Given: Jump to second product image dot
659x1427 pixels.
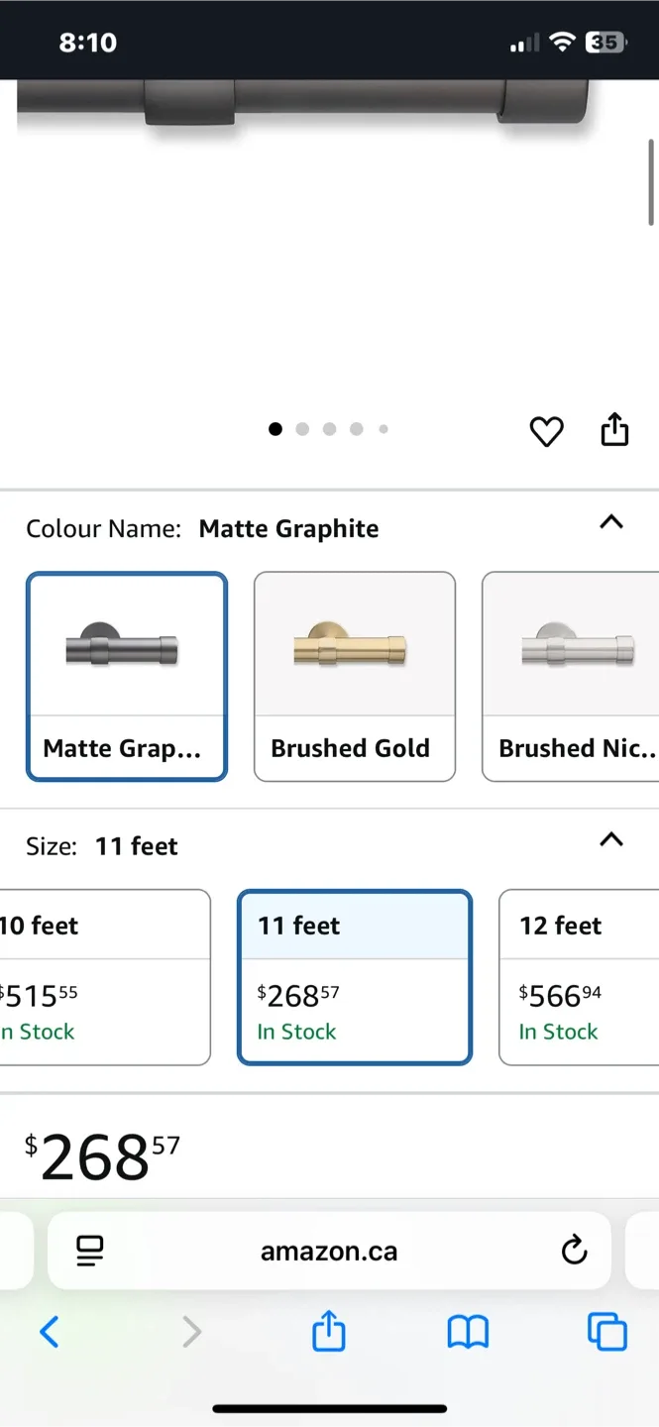Looking at the screenshot, I should pos(302,429).
